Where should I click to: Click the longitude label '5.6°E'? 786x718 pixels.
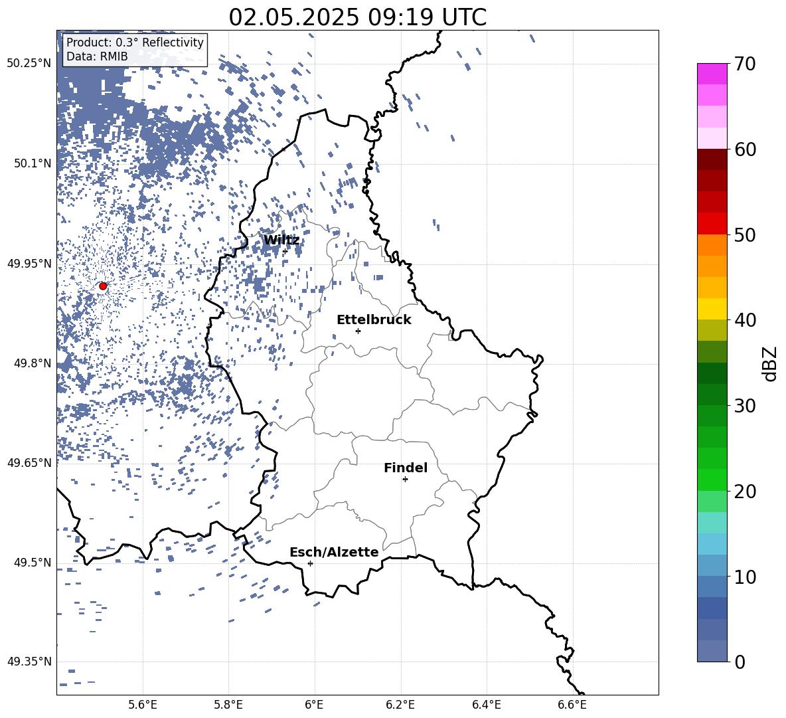(x=143, y=705)
